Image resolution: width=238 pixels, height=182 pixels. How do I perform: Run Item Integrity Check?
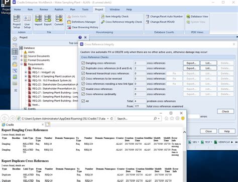115,17
